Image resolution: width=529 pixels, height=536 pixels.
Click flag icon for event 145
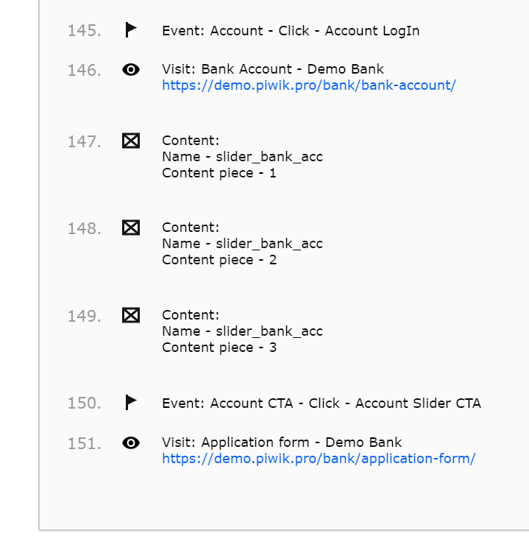(x=131, y=30)
